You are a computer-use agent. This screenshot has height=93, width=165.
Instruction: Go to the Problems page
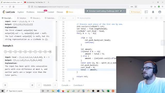30,12
